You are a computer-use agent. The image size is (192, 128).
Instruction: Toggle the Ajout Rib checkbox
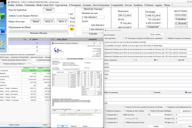(177, 60)
